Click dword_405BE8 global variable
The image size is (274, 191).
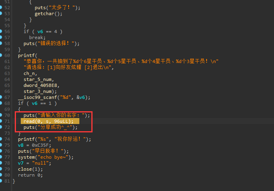(40, 85)
